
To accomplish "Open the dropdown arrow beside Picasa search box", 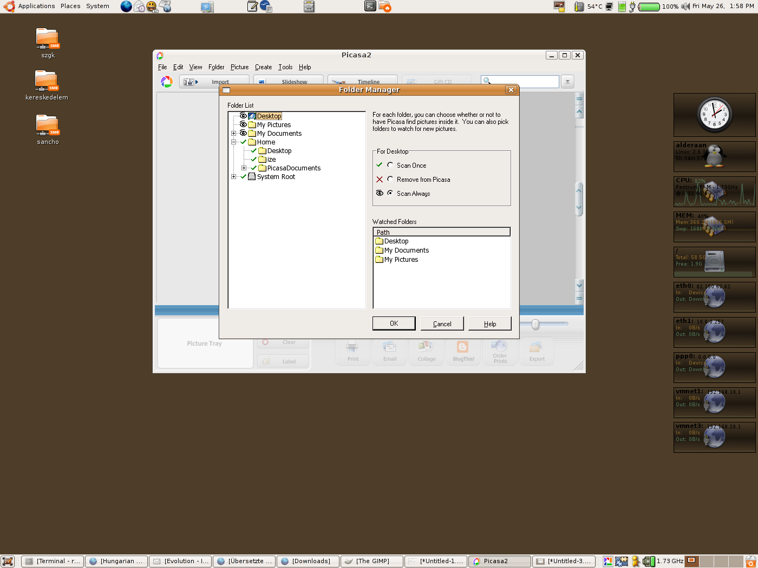I will (567, 82).
